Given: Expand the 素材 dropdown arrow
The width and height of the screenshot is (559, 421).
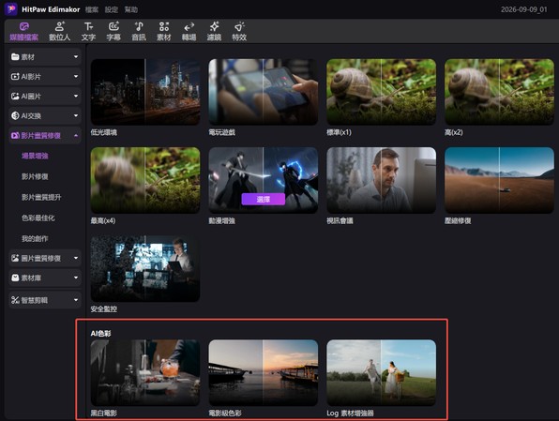Looking at the screenshot, I should pos(76,56).
